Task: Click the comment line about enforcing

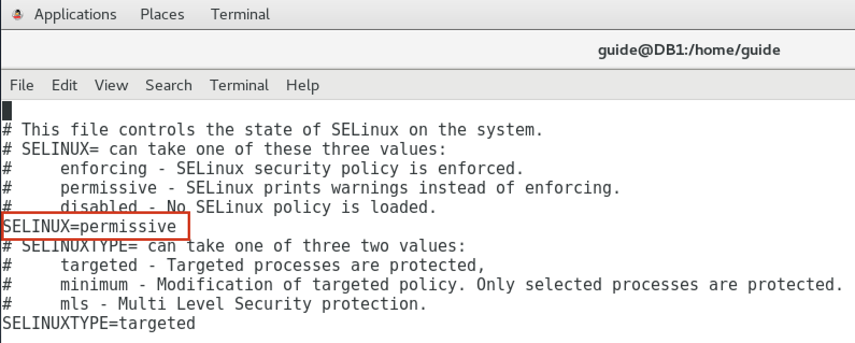Action: point(263,168)
